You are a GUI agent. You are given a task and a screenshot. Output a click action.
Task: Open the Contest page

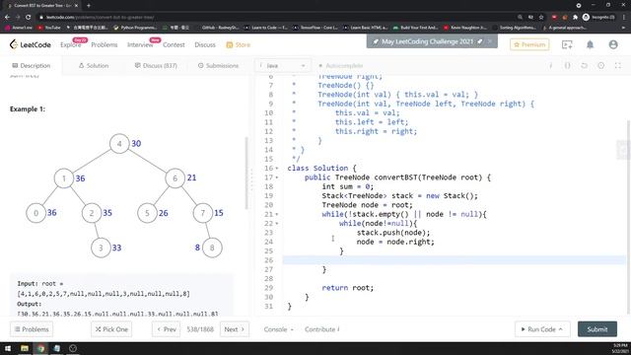click(x=174, y=44)
